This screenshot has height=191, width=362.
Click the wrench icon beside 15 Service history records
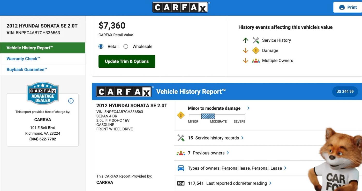pyautogui.click(x=181, y=138)
